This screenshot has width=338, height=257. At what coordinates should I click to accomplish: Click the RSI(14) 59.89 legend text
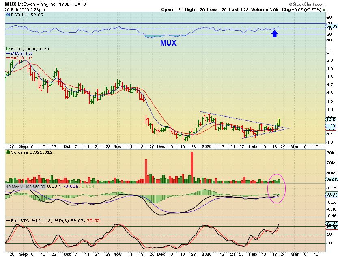[27, 15]
